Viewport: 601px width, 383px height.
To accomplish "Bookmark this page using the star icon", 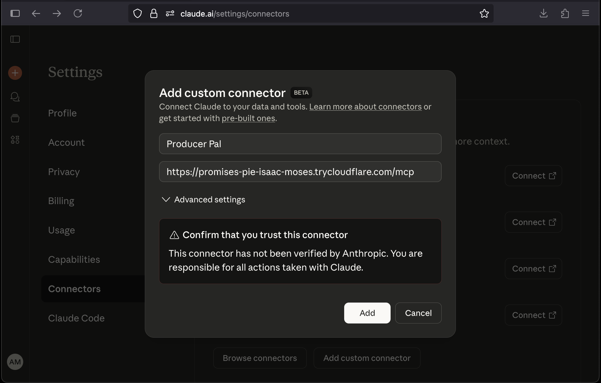I will (x=484, y=13).
